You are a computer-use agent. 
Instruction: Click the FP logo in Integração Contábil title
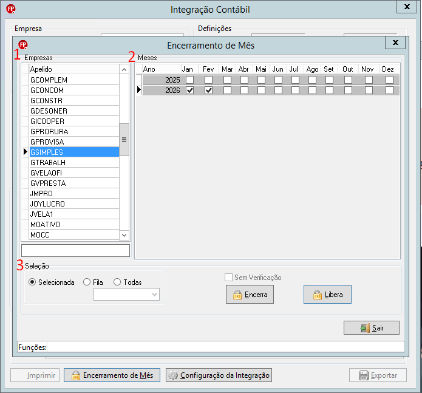[11, 9]
